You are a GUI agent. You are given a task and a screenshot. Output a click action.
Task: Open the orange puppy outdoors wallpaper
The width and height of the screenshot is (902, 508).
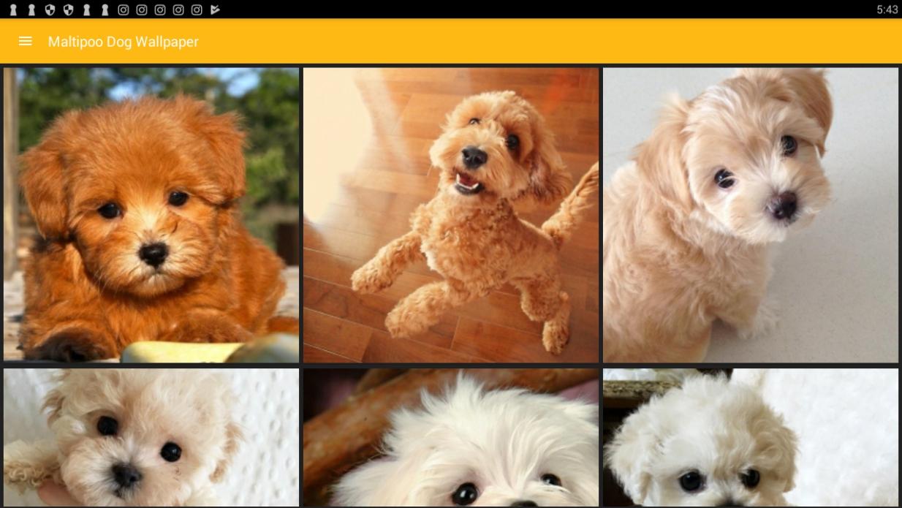pyautogui.click(x=151, y=215)
